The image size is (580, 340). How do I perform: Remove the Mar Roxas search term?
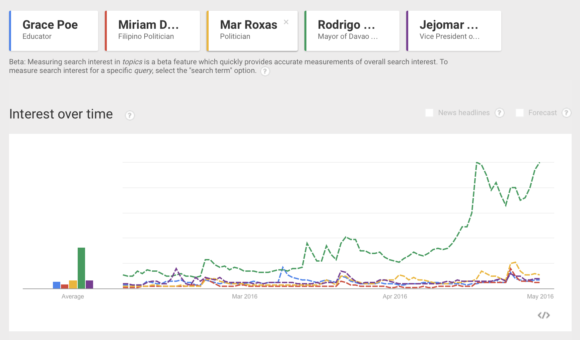[286, 22]
